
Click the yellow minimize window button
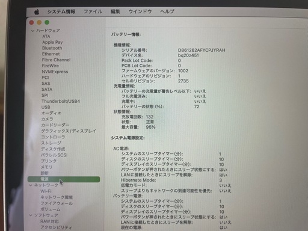pyautogui.click(x=39, y=22)
